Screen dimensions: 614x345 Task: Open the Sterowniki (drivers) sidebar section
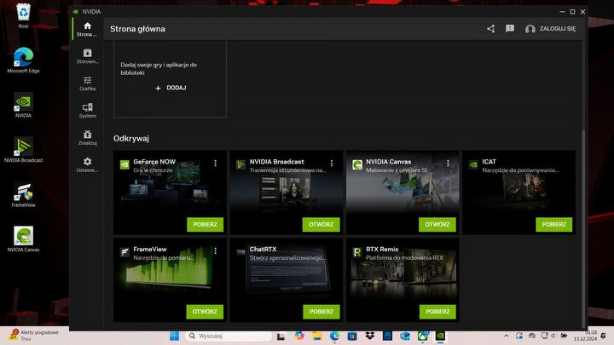coord(87,56)
